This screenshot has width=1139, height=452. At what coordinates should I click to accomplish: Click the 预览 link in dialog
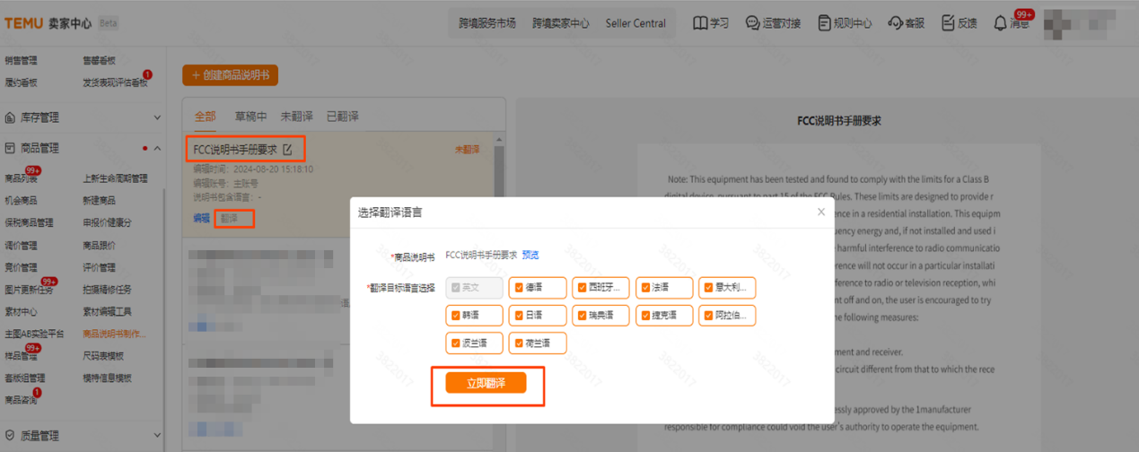530,256
